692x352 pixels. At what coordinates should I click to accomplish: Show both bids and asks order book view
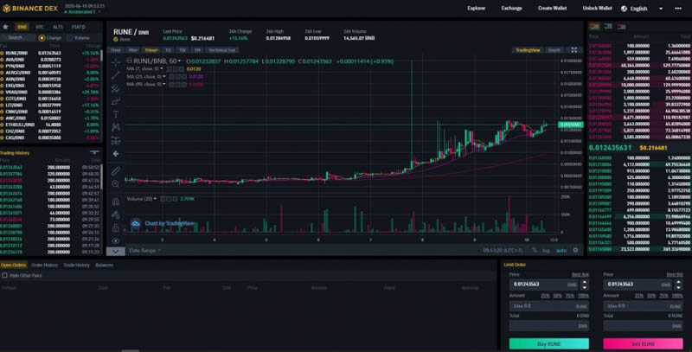point(594,27)
